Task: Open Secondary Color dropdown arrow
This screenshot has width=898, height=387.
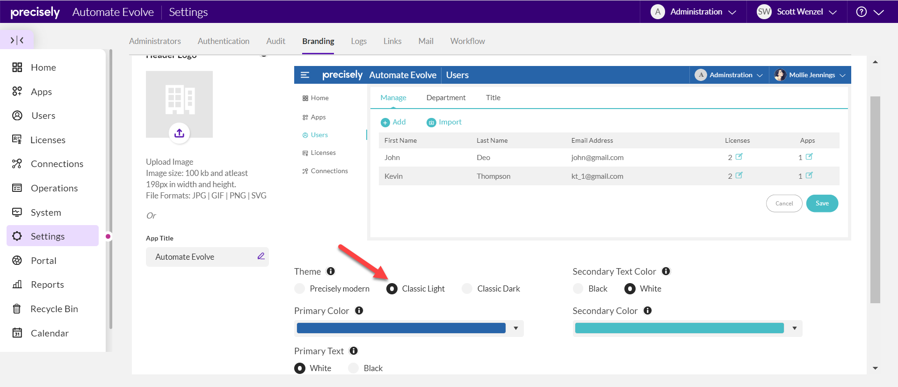Action: pos(795,329)
